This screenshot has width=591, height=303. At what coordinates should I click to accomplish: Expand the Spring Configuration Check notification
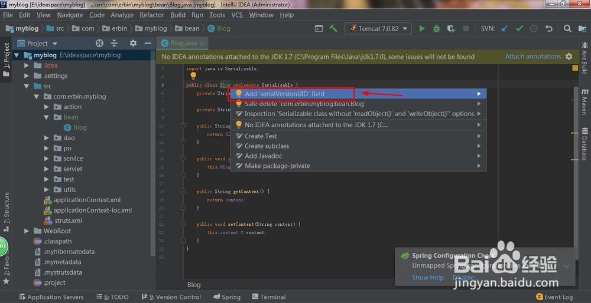pyautogui.click(x=567, y=266)
